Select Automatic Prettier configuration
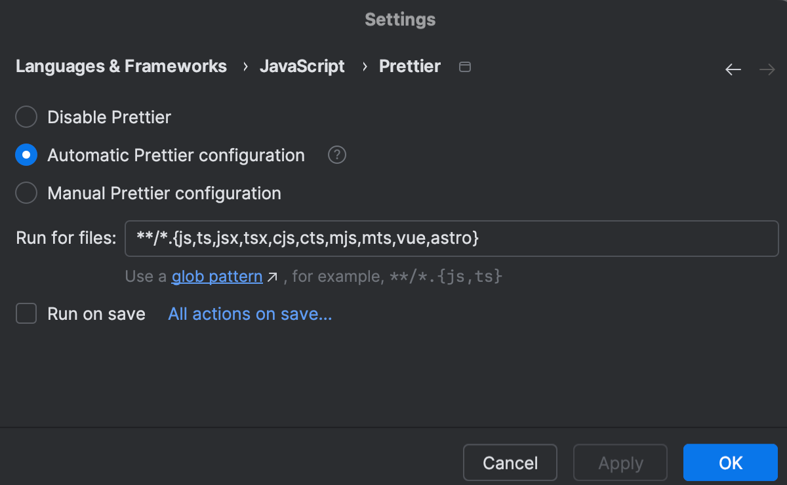This screenshot has width=787, height=485. pos(26,155)
